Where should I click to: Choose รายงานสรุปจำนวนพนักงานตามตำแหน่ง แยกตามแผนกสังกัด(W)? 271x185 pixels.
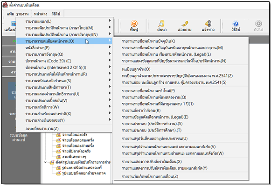click(181, 153)
